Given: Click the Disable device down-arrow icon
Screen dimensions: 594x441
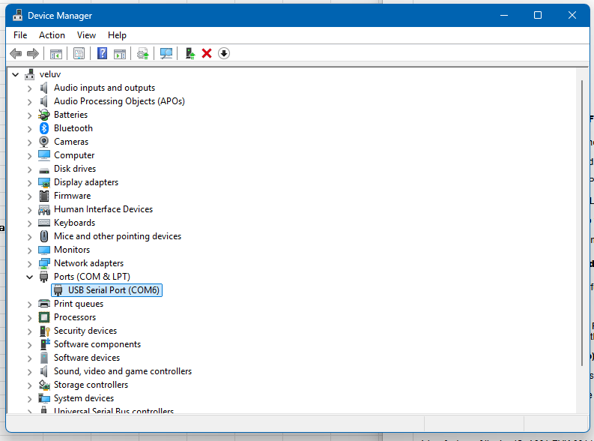Looking at the screenshot, I should coord(223,53).
